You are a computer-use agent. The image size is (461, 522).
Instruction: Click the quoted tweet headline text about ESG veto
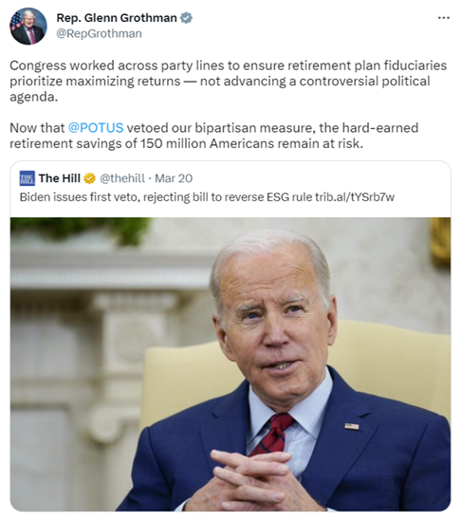(207, 197)
